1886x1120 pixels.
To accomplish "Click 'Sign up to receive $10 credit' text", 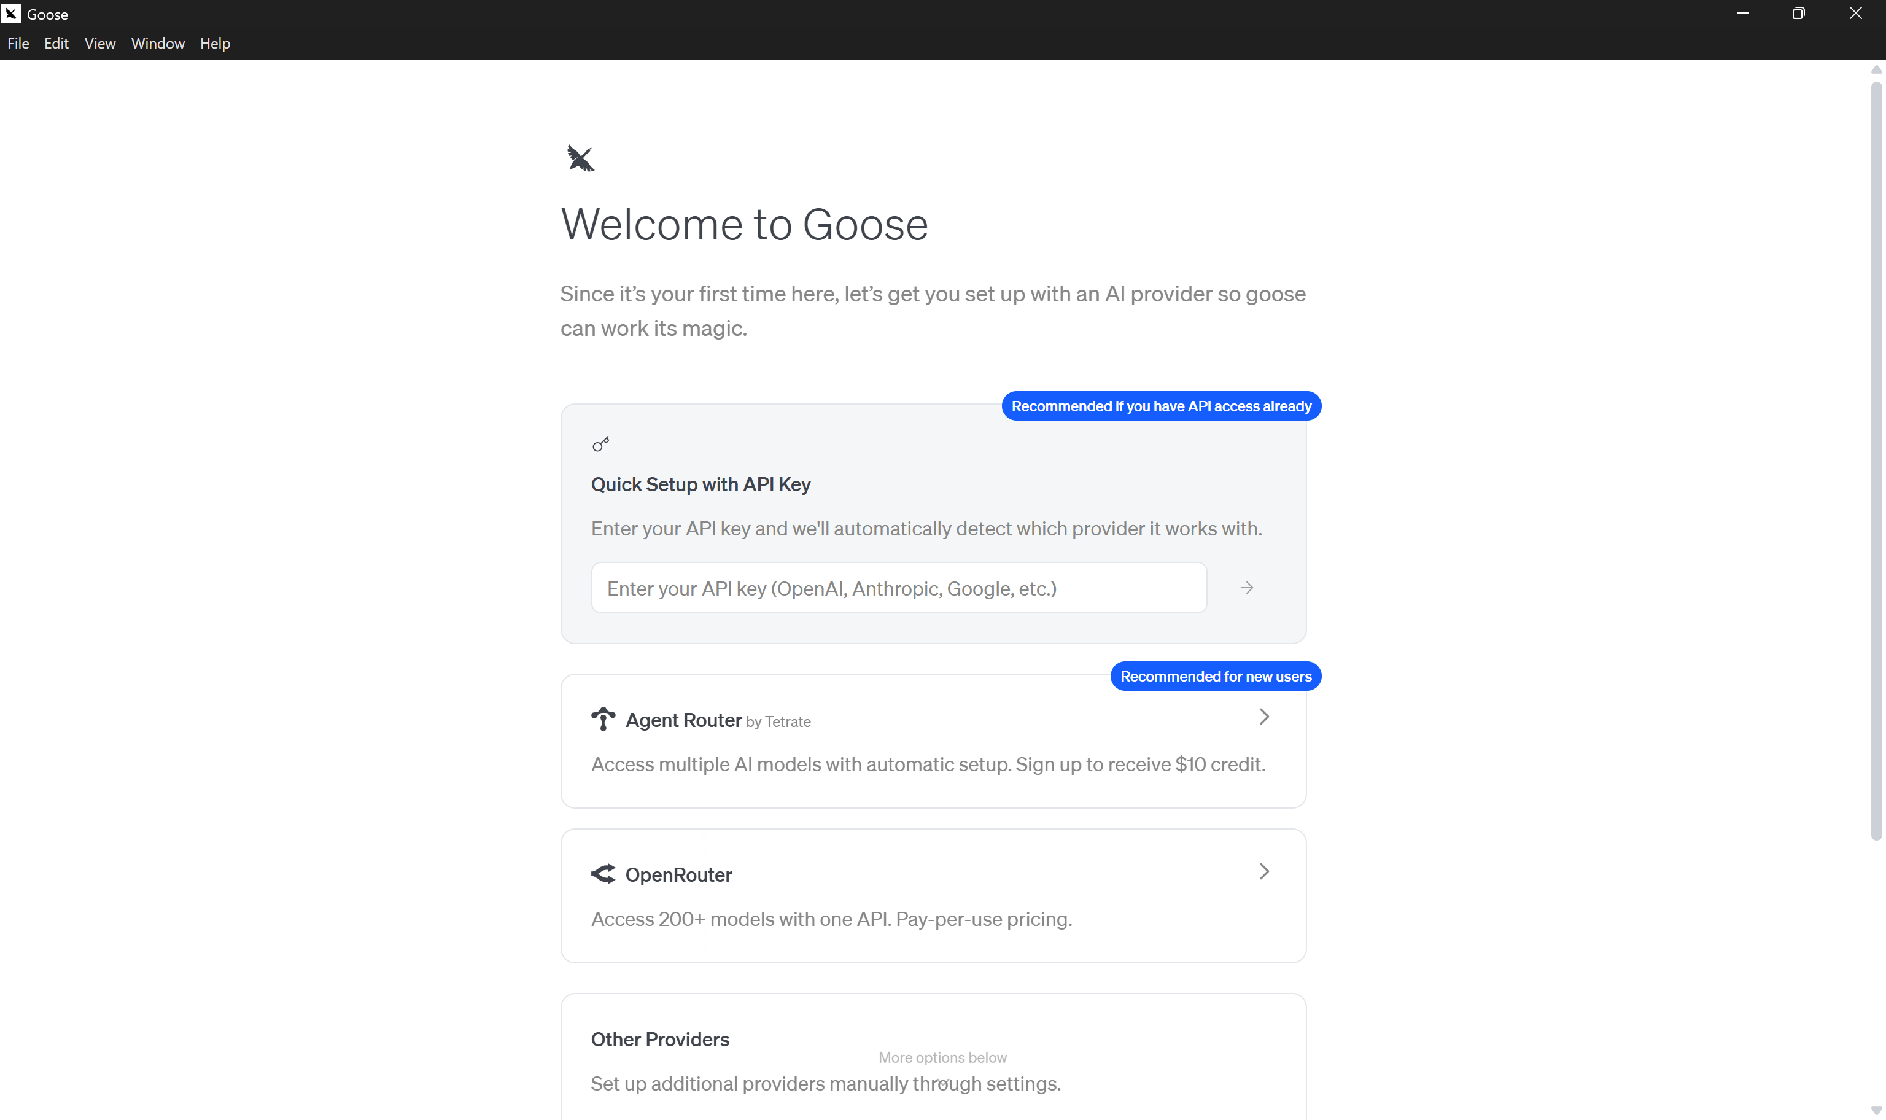I will [x=1140, y=764].
